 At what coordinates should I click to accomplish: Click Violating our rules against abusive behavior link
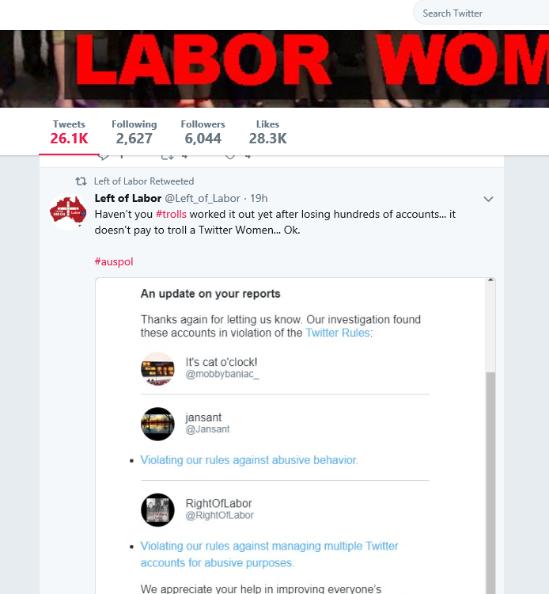[249, 460]
